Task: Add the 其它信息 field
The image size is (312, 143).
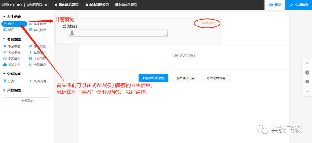Action: click(38, 30)
